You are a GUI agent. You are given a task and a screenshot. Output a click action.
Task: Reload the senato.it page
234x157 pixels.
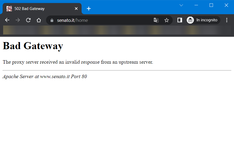[x=28, y=20]
